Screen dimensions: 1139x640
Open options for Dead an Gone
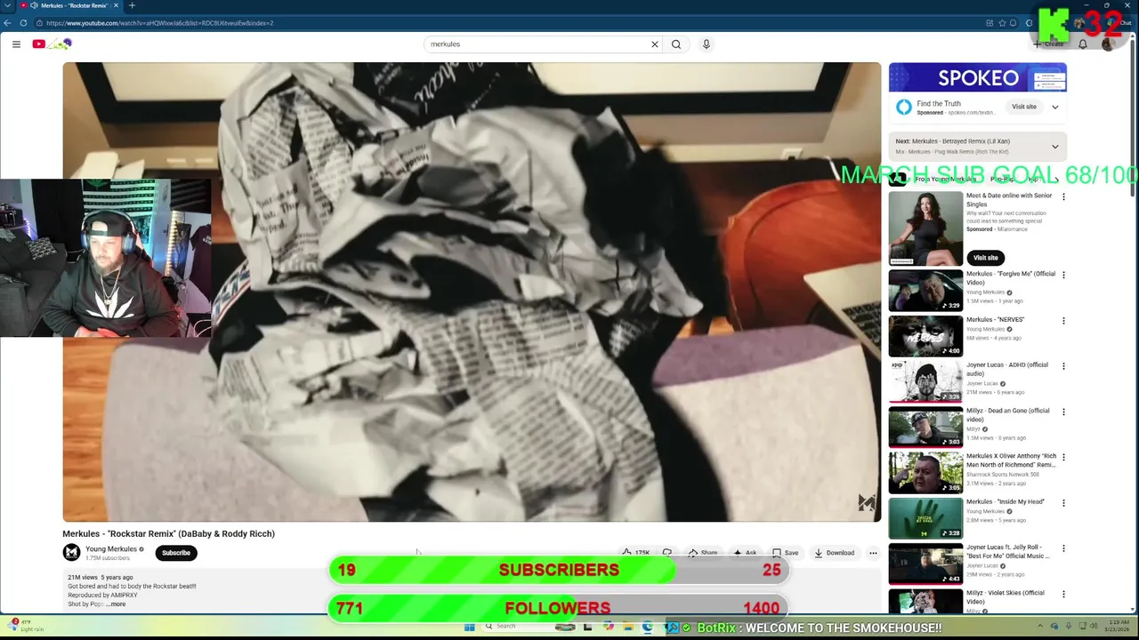(1063, 412)
